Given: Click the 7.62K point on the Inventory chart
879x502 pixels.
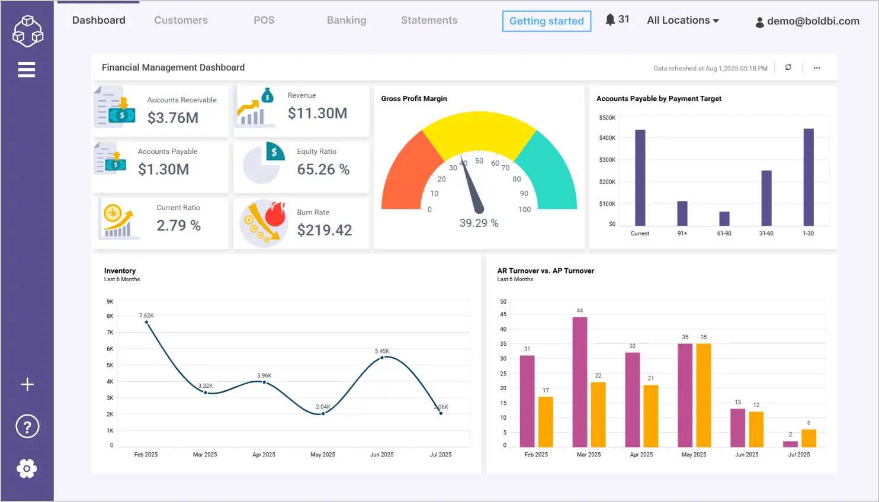Looking at the screenshot, I should tap(145, 323).
